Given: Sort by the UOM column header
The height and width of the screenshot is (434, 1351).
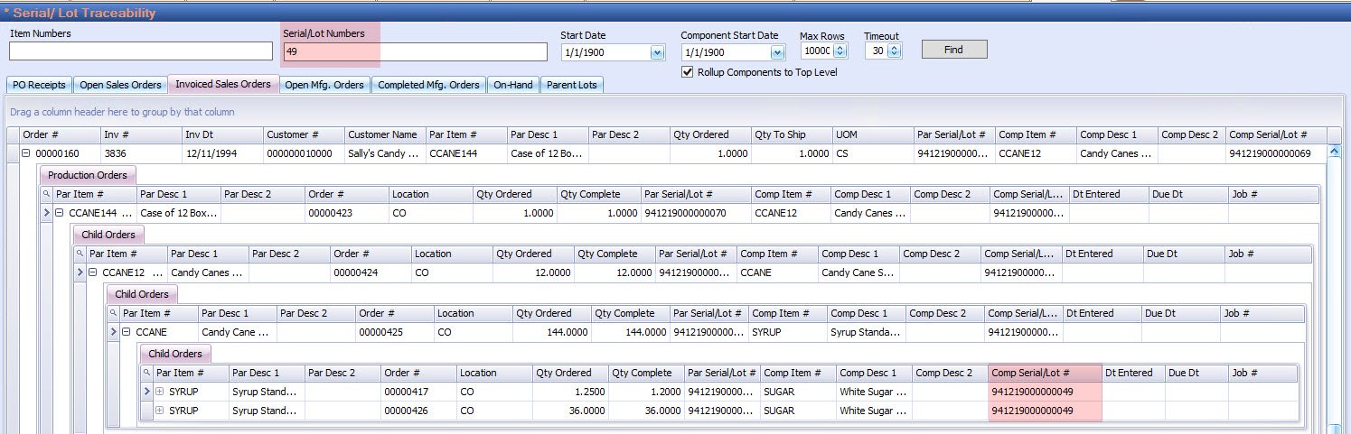Looking at the screenshot, I should [x=872, y=134].
